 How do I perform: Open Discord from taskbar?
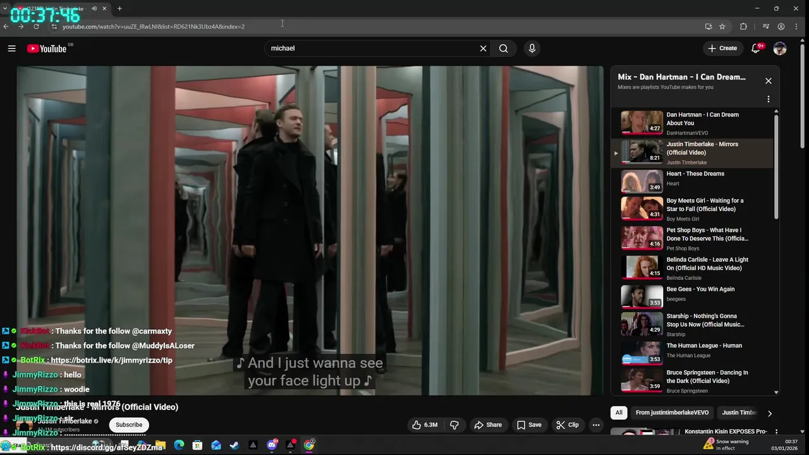coord(272,445)
